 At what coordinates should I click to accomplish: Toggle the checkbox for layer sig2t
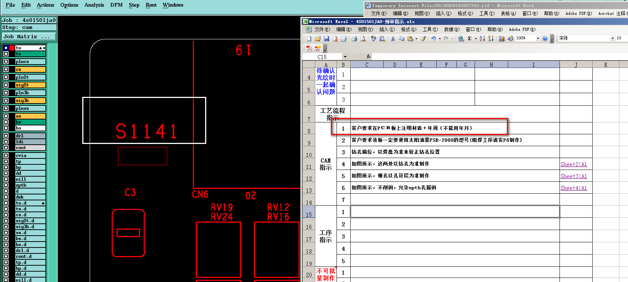6,85
